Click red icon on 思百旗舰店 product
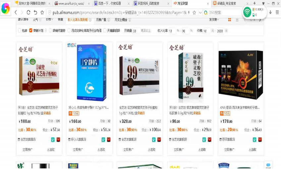 click(260, 140)
